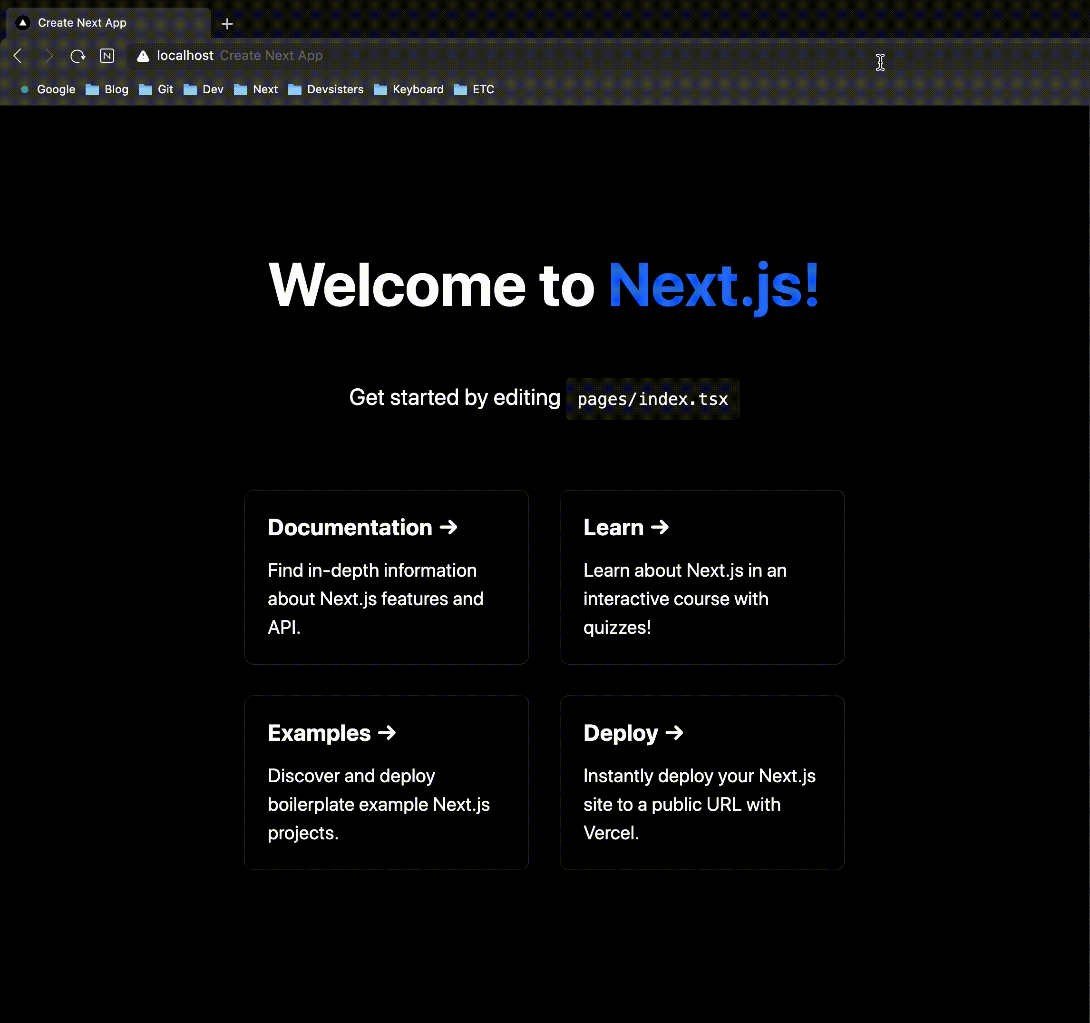The height and width of the screenshot is (1023, 1090).
Task: Open a new tab with plus button
Action: tap(227, 24)
